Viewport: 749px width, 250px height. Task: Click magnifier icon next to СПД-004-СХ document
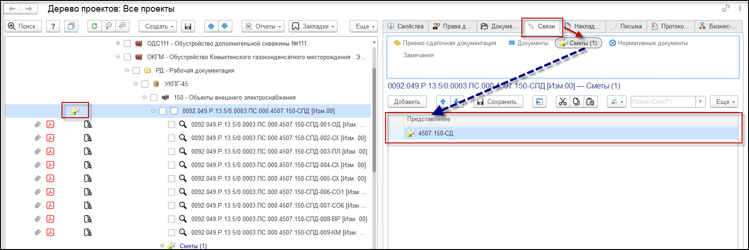tap(183, 165)
